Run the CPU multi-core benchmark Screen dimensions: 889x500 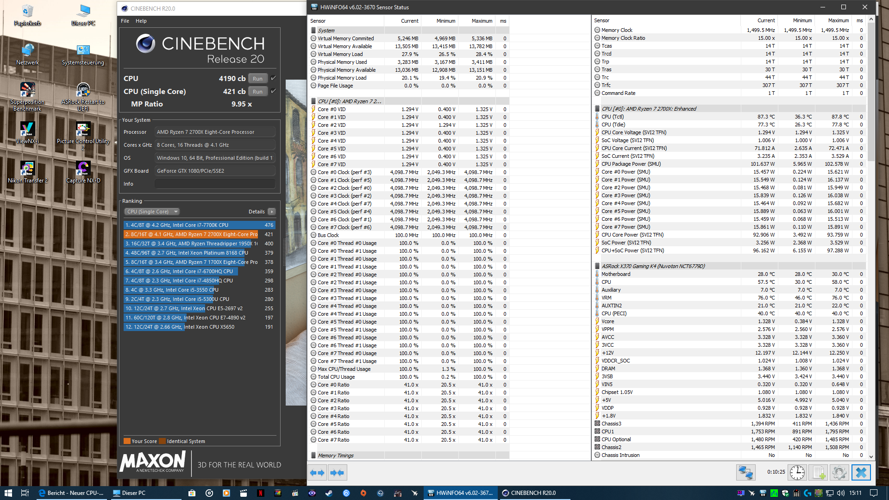pos(257,79)
